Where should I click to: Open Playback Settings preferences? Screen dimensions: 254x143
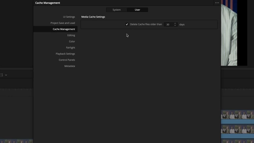pos(65,54)
